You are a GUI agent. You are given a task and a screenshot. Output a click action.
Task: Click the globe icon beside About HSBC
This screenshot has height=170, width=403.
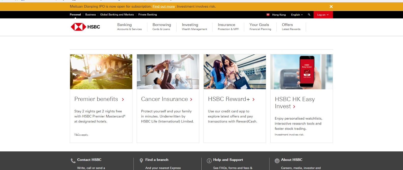pyautogui.click(x=277, y=161)
